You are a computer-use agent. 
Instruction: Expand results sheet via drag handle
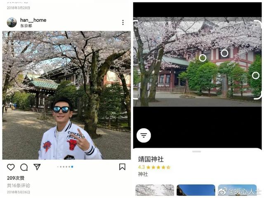[x=196, y=151]
